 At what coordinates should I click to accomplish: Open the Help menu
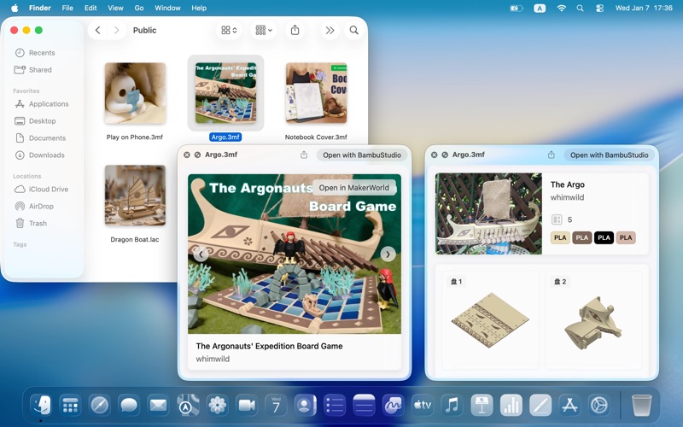point(199,8)
